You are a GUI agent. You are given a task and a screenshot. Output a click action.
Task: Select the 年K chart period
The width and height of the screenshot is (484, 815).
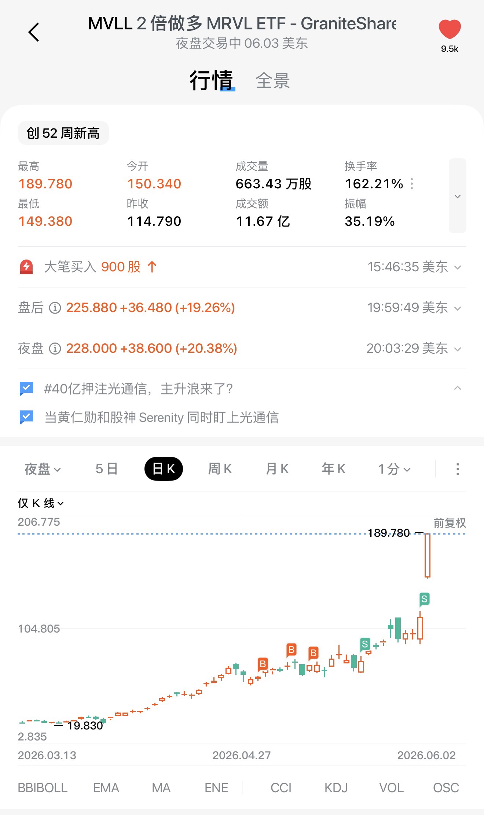[x=334, y=469]
